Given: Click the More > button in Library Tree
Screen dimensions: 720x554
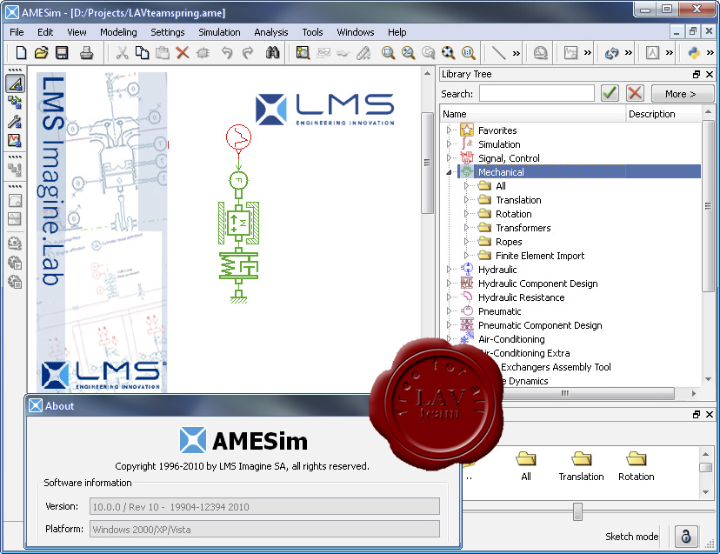Looking at the screenshot, I should point(681,94).
